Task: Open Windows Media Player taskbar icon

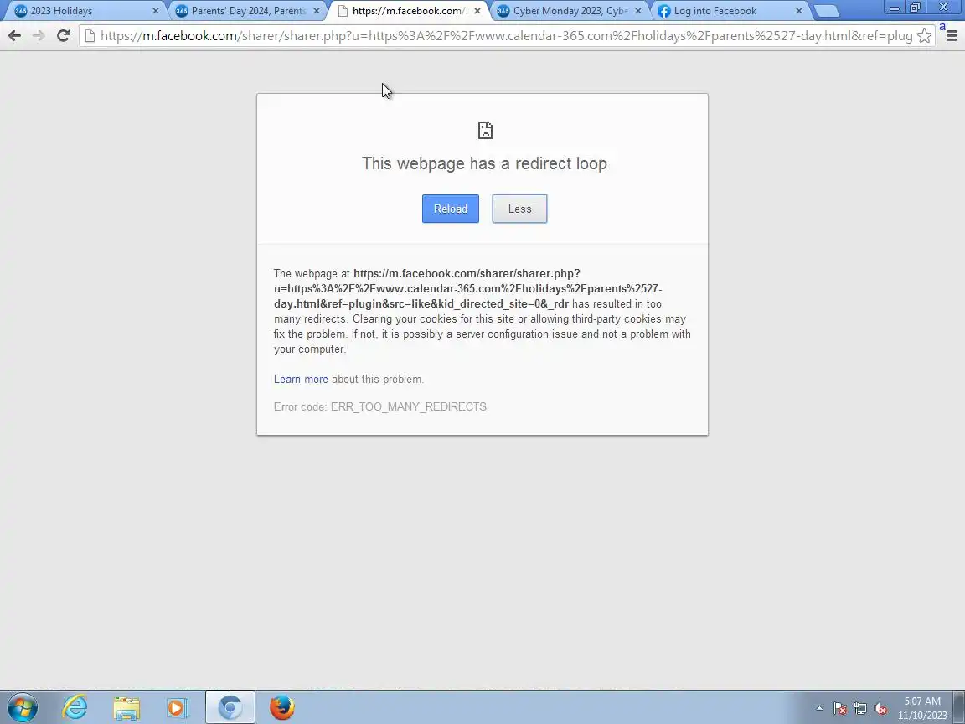Action: tap(178, 708)
